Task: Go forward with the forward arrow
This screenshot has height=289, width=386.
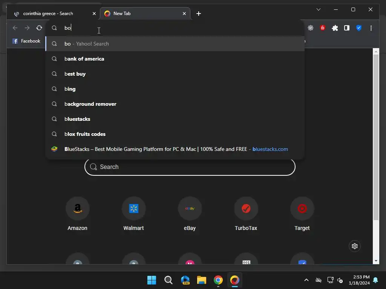Action: tap(27, 28)
